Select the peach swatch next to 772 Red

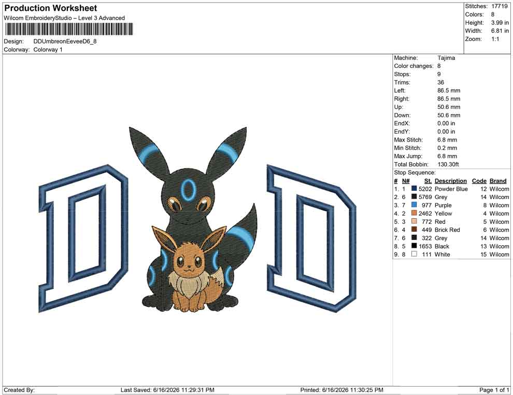414,221
